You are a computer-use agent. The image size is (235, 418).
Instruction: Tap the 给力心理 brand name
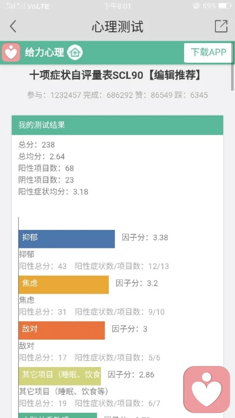[x=45, y=52]
